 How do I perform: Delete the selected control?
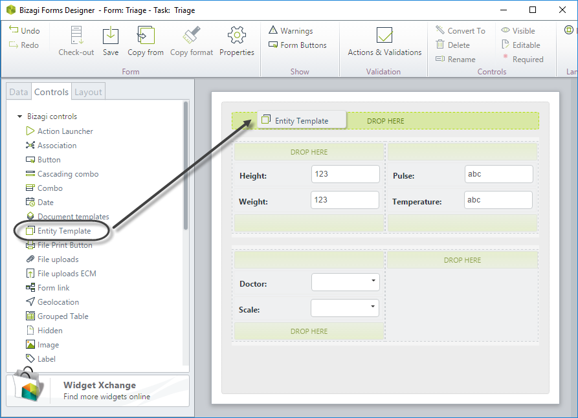pyautogui.click(x=452, y=45)
